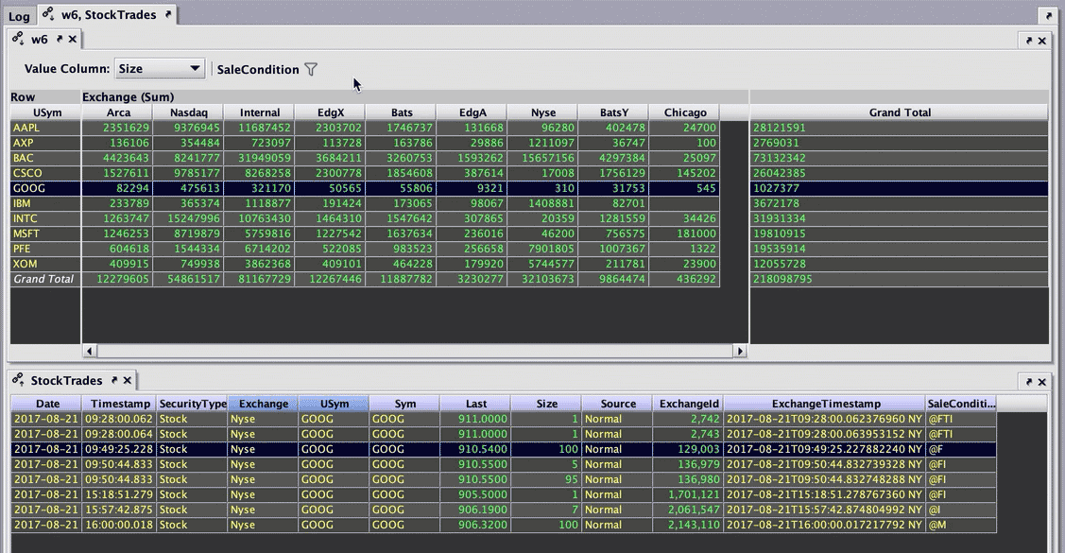Click the Grand Total row label
This screenshot has height=553, width=1065.
(46, 279)
